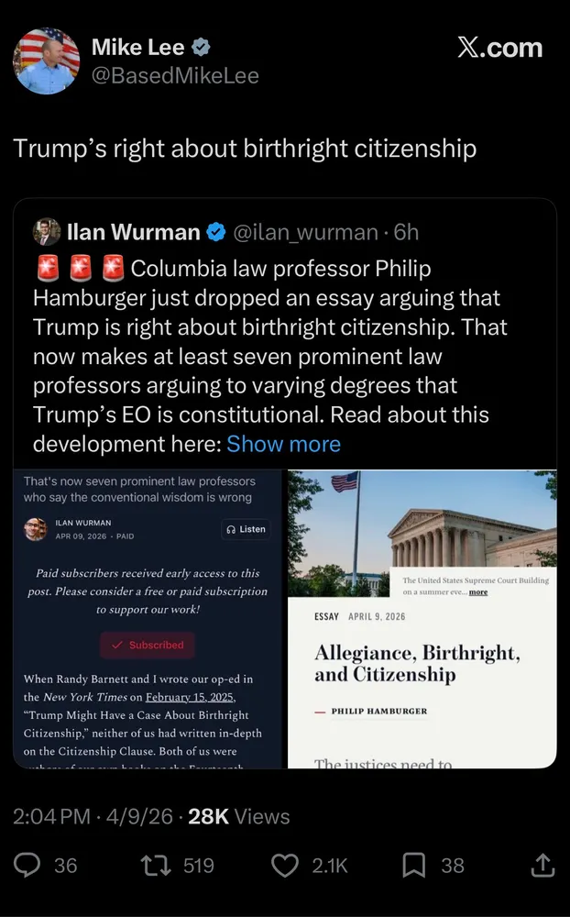Open the @ilan_wurman handle

pos(306,232)
